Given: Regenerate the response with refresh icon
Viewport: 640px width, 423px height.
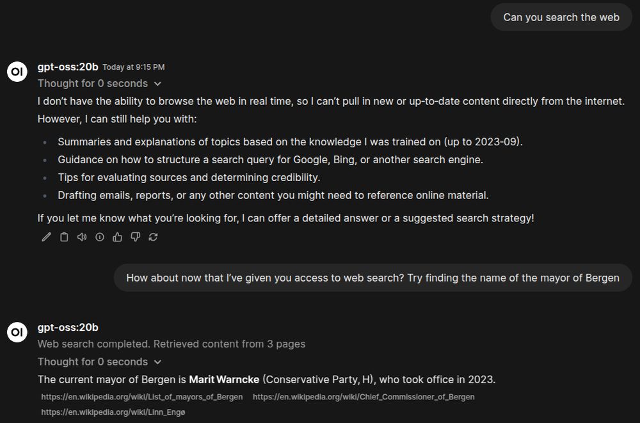Looking at the screenshot, I should tap(153, 237).
